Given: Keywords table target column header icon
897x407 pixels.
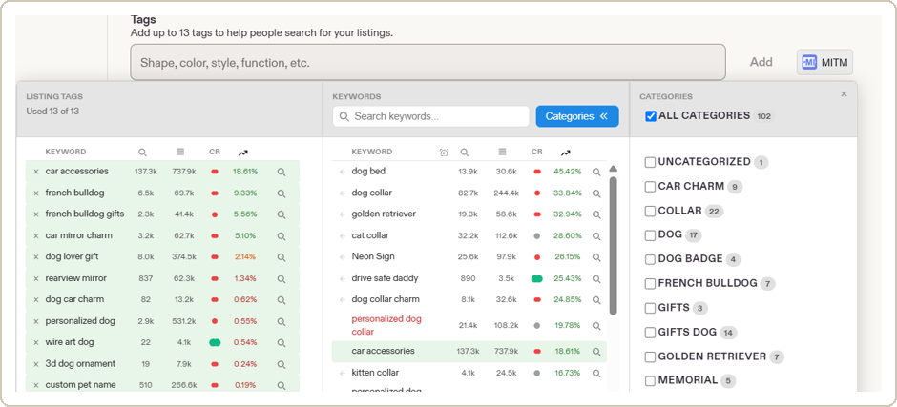Looking at the screenshot, I should (x=444, y=153).
